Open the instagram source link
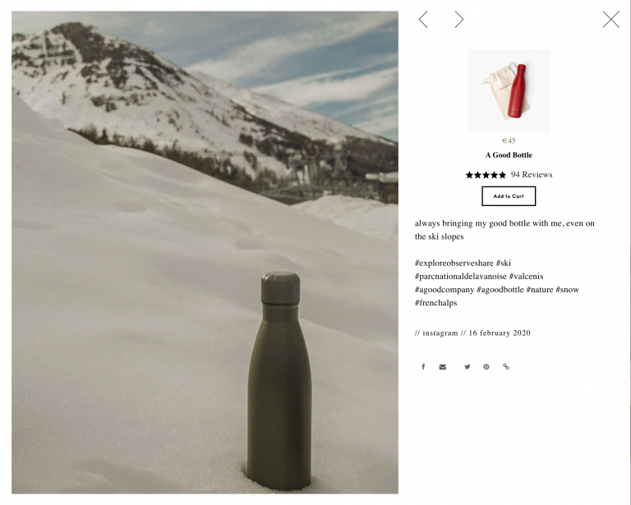This screenshot has width=631, height=505. [440, 333]
